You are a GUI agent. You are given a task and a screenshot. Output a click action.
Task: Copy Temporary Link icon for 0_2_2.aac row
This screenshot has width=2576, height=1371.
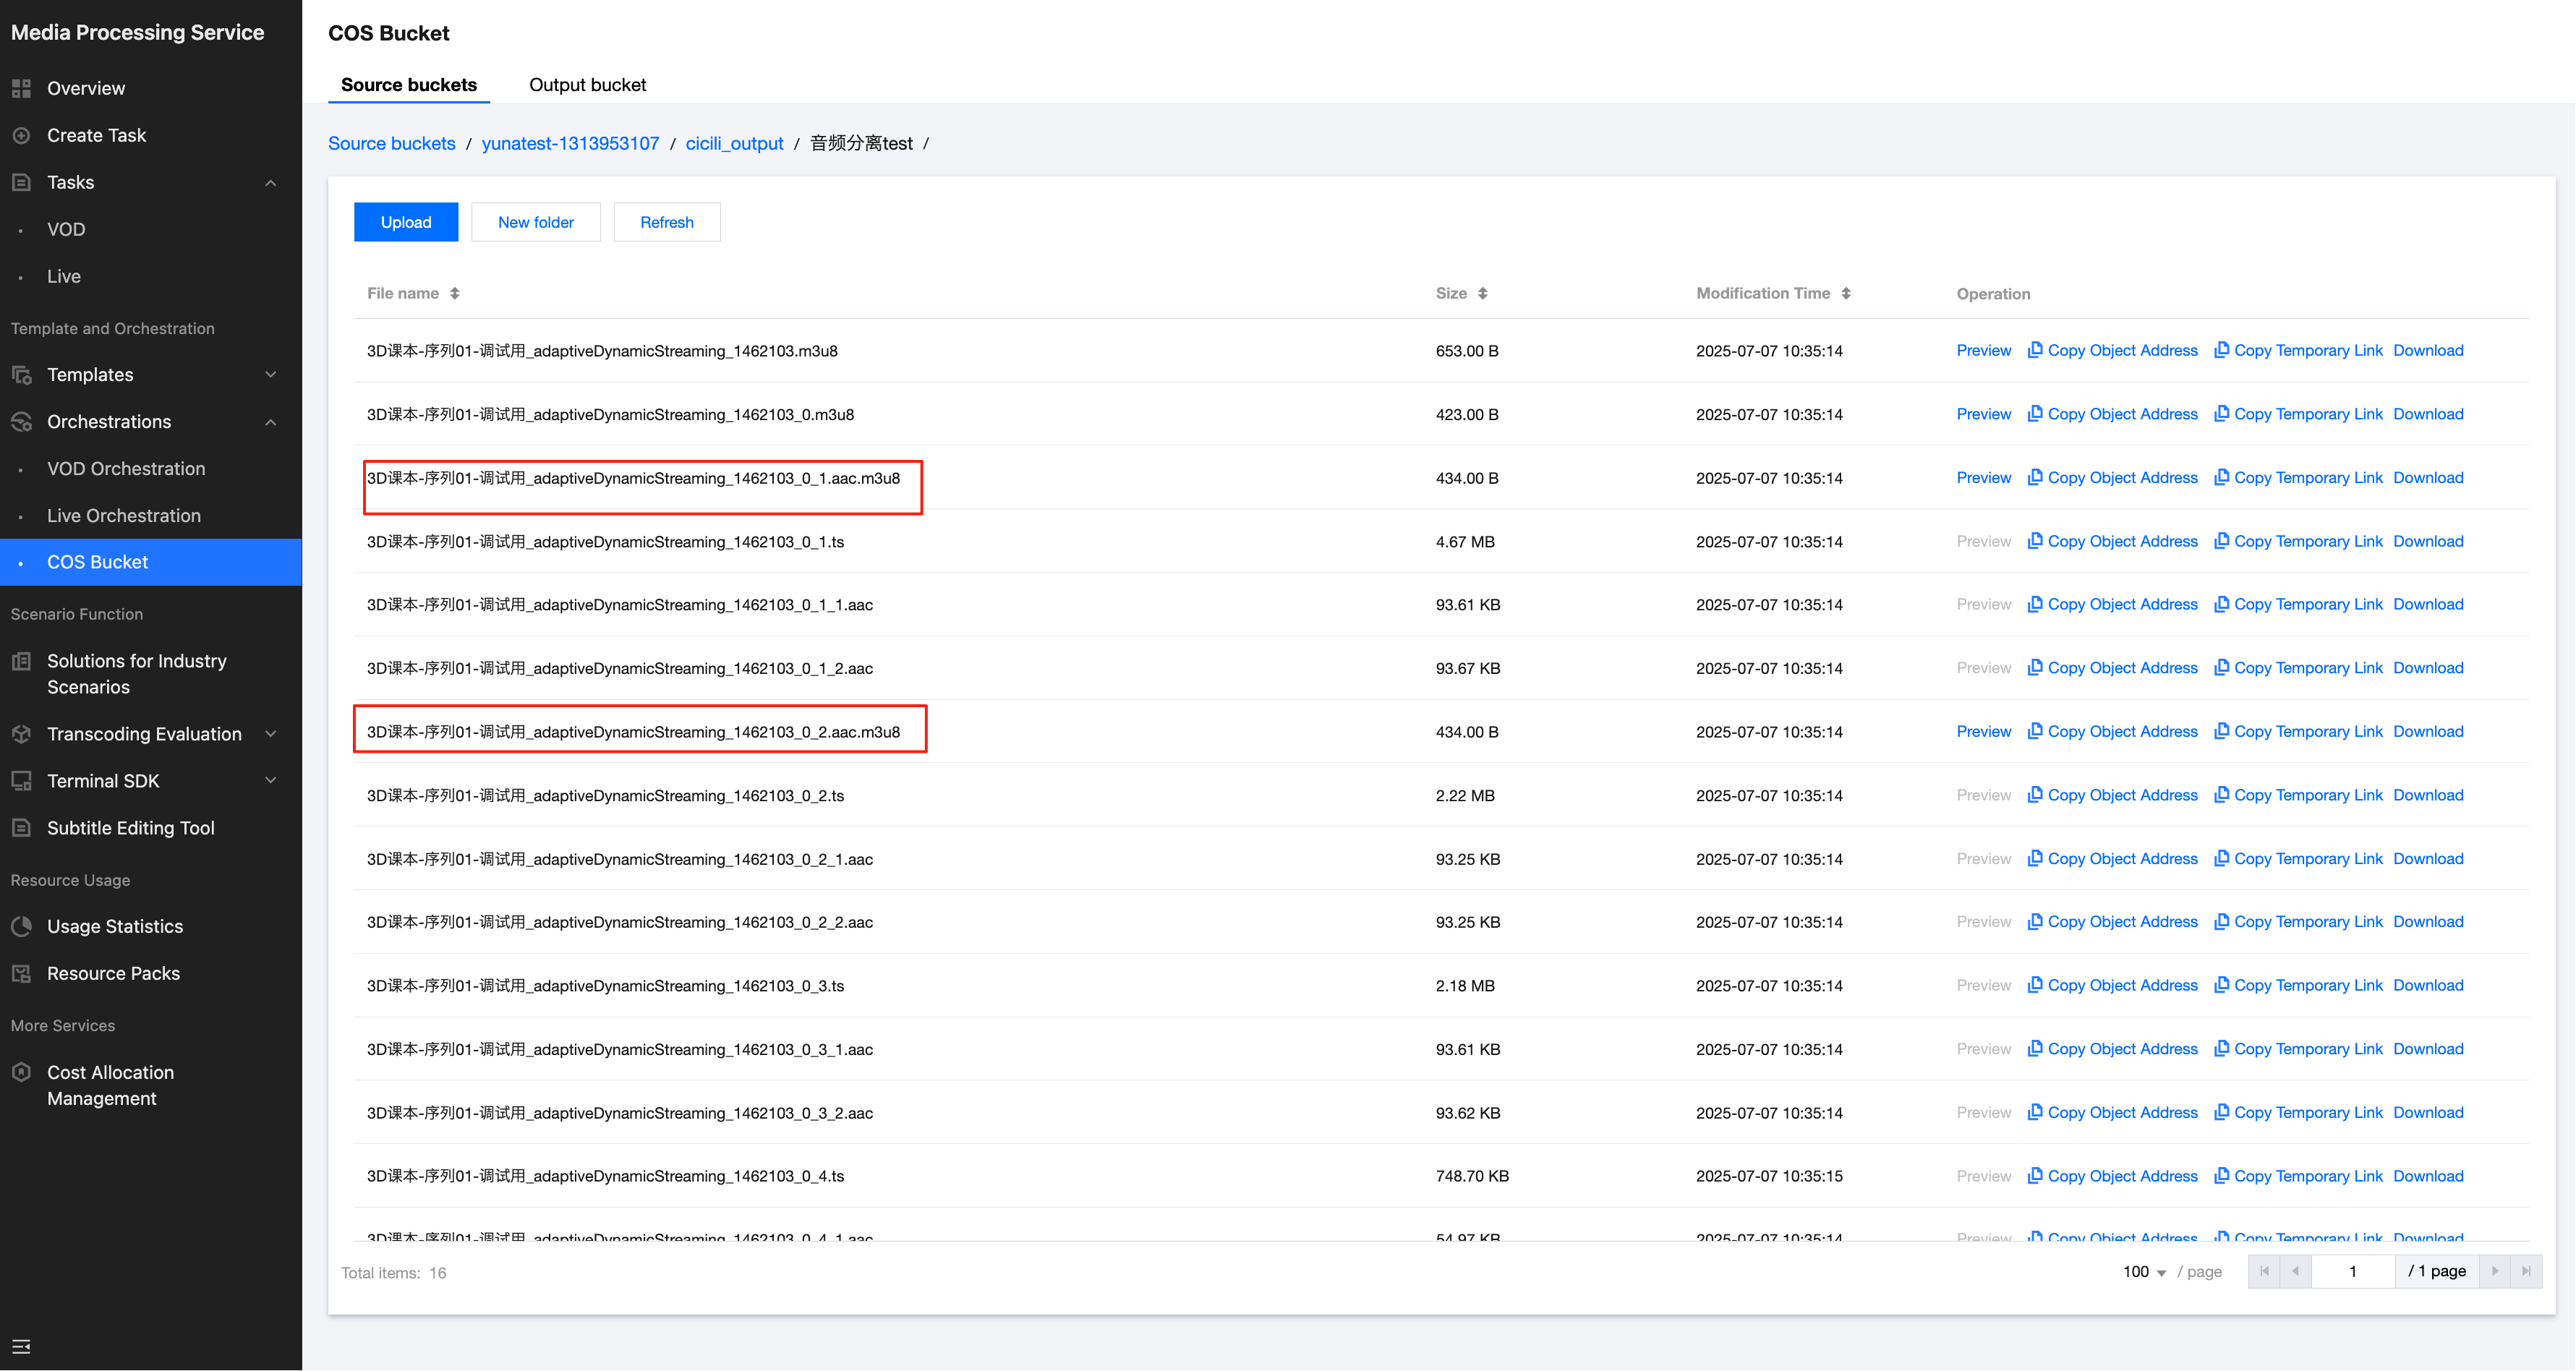click(2222, 922)
